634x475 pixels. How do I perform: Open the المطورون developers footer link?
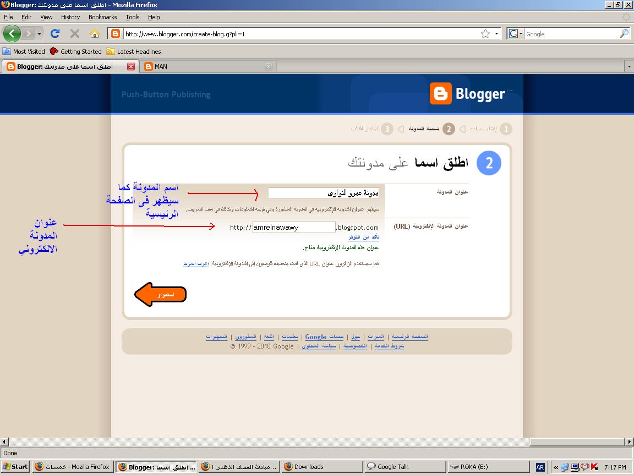tap(246, 336)
